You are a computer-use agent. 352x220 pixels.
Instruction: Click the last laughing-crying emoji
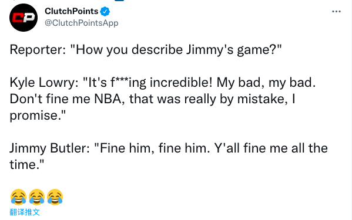coord(55,197)
